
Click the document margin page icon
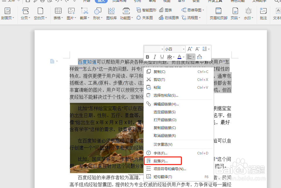pos(52,61)
